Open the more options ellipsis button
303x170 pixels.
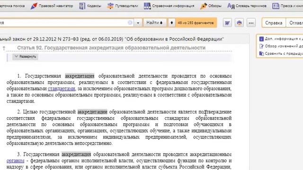(251, 23)
